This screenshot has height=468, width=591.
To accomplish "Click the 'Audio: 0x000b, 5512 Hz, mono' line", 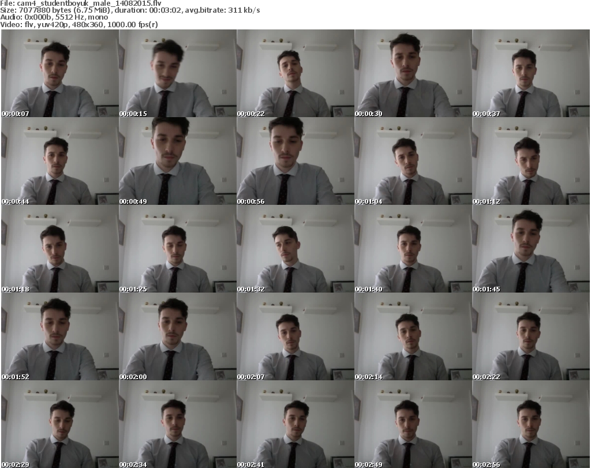I will (54, 17).
